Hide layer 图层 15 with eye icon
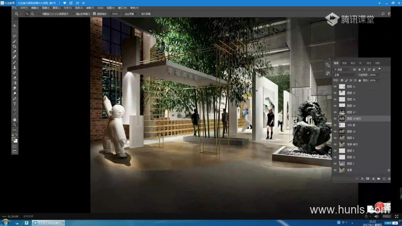 point(335,100)
